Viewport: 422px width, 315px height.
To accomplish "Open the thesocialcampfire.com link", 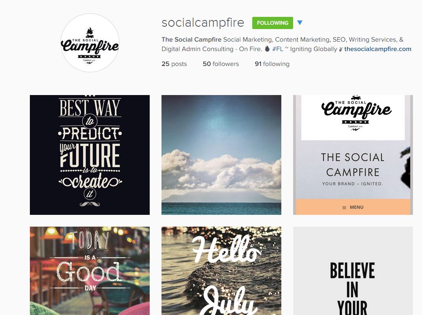I will click(378, 49).
